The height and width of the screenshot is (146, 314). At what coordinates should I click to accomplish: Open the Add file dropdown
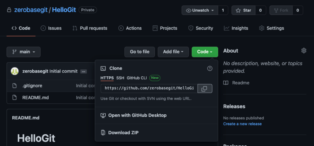[x=173, y=52]
